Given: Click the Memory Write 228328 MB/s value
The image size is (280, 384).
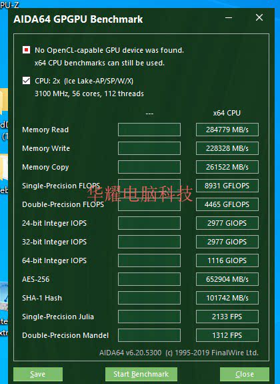Looking at the screenshot, I should (x=227, y=148).
